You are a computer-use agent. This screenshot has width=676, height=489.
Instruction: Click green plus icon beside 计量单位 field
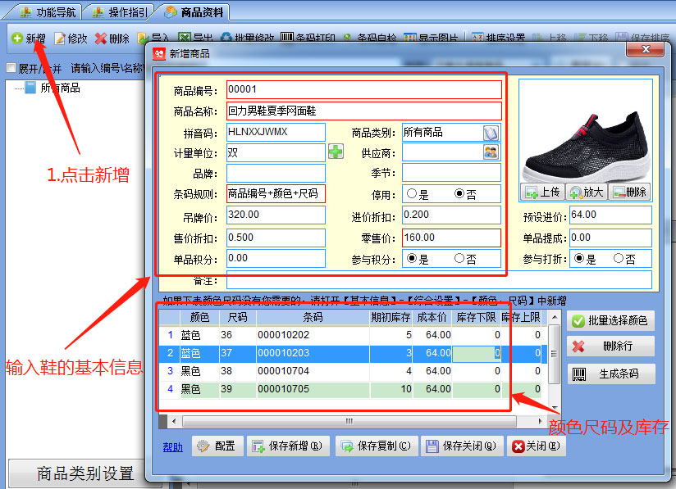coord(336,152)
